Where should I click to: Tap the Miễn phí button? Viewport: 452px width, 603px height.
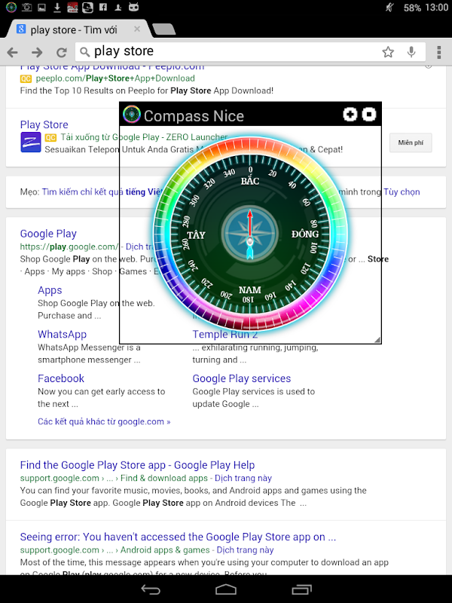click(x=411, y=142)
